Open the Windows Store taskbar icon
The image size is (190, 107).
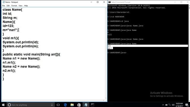(x=79, y=105)
